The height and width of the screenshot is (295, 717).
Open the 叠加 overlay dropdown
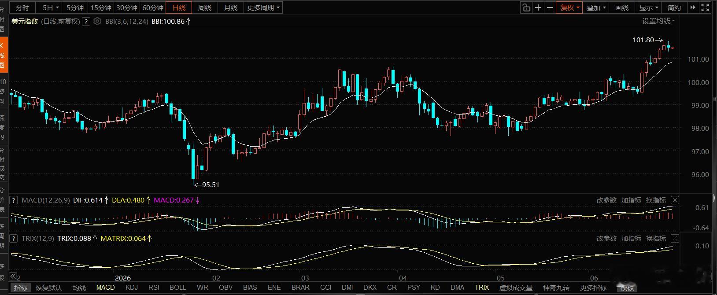click(x=596, y=7)
